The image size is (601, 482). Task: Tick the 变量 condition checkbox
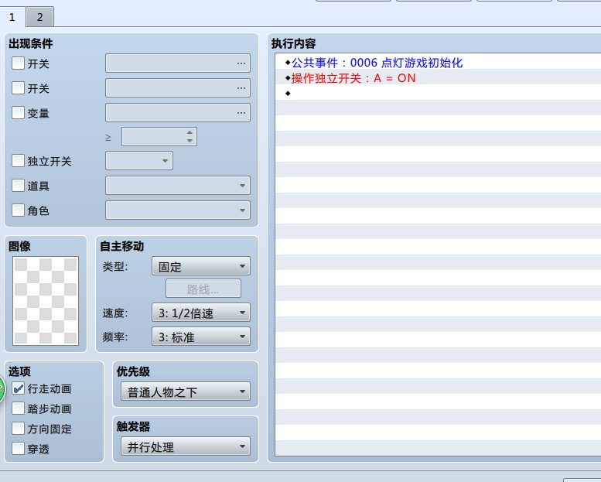[18, 113]
